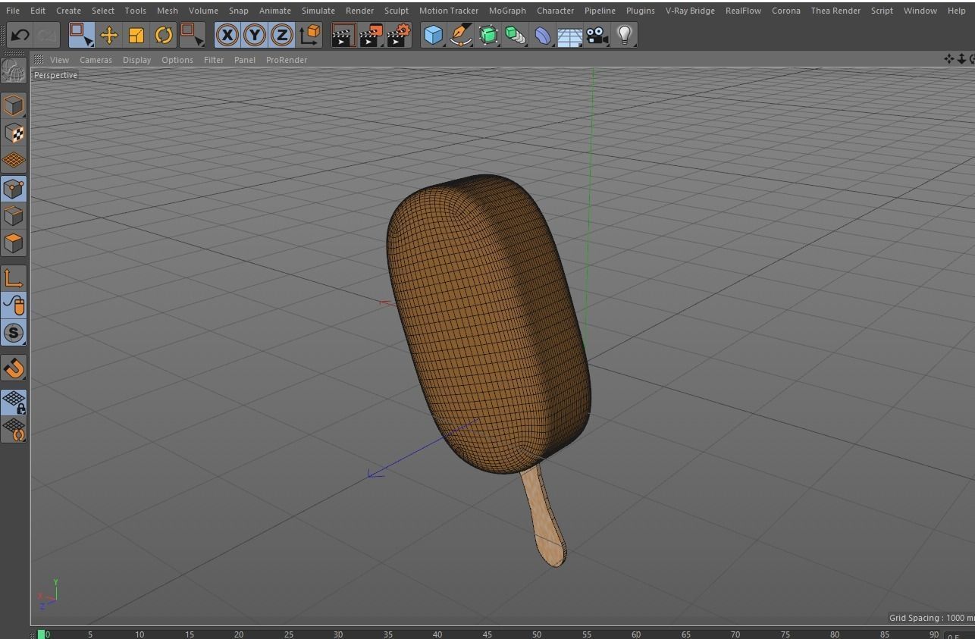
Task: Select the Move tool
Action: (109, 35)
